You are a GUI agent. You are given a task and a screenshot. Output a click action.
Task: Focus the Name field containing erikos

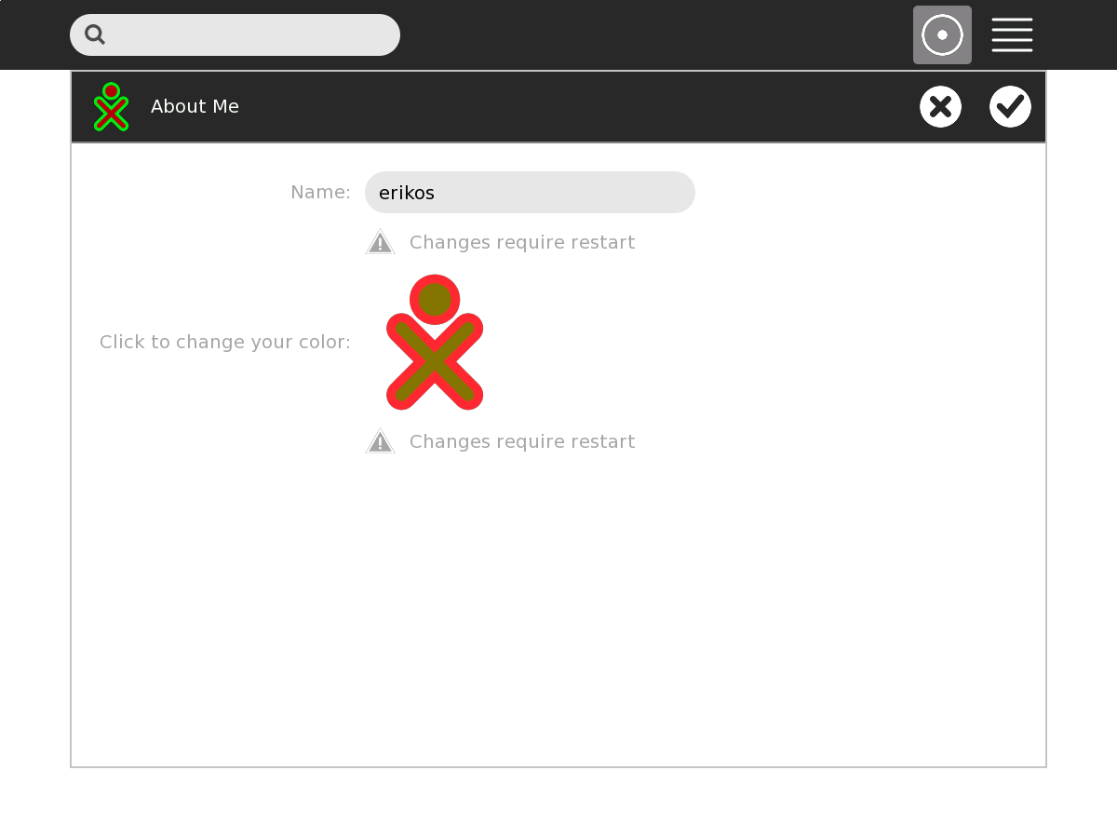click(x=530, y=193)
